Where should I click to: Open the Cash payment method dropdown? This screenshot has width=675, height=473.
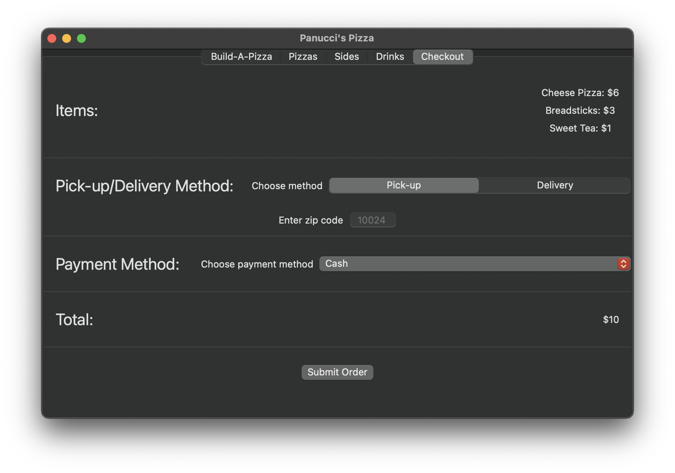468,264
